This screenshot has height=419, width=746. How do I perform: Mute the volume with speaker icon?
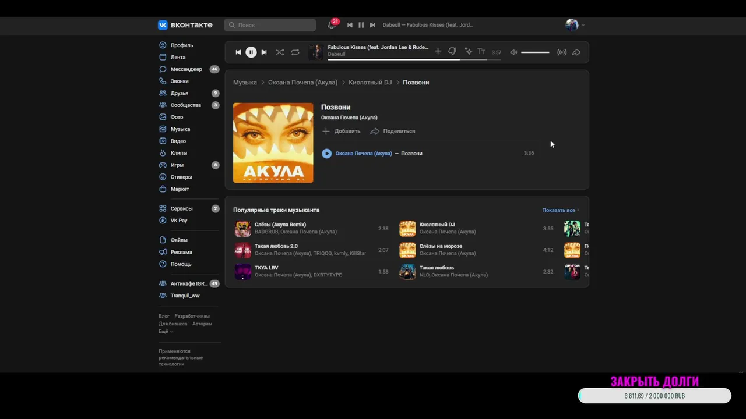(x=513, y=52)
